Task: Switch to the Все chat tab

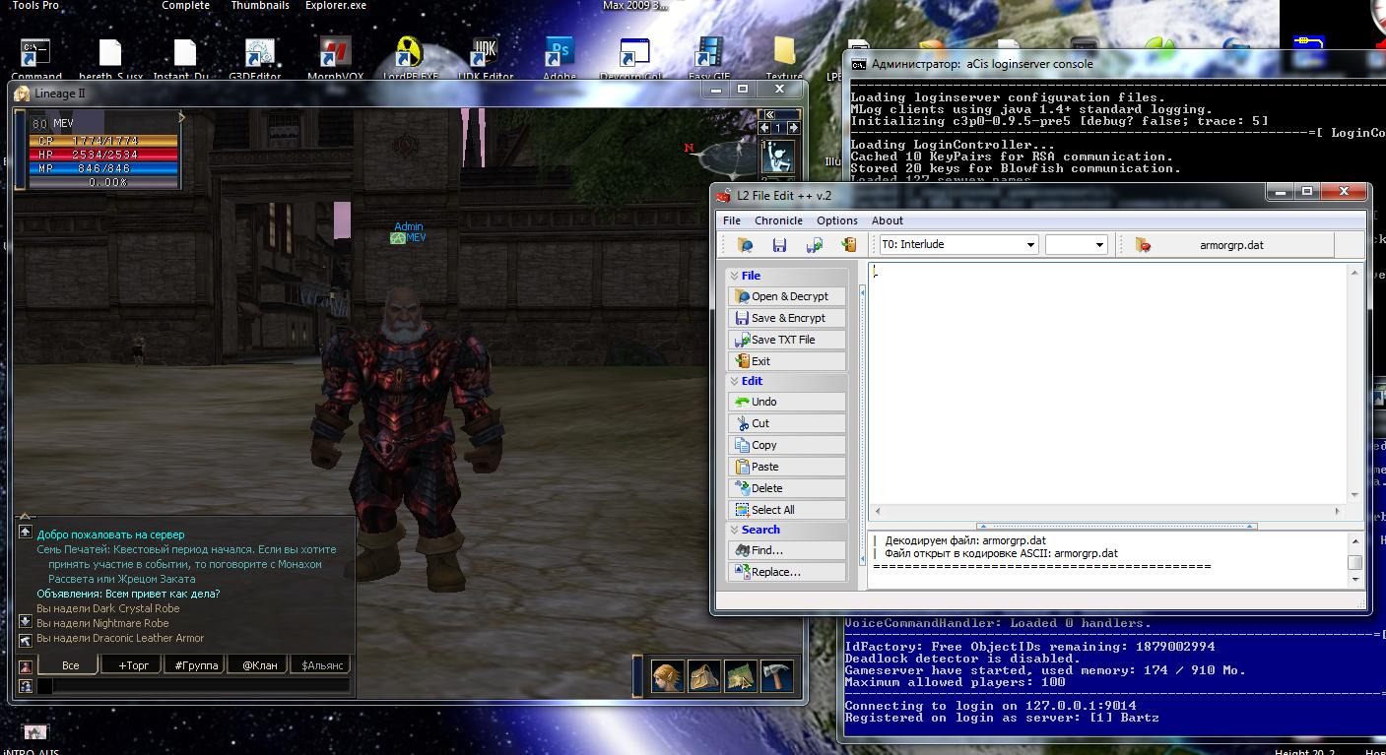Action: coord(70,666)
